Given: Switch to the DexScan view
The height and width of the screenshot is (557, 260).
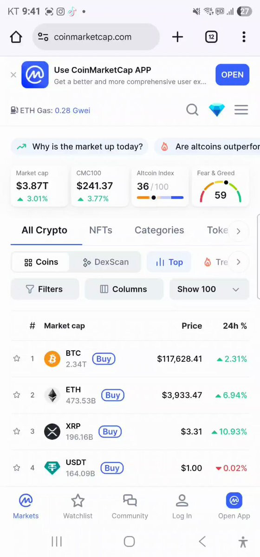Looking at the screenshot, I should [106, 262].
